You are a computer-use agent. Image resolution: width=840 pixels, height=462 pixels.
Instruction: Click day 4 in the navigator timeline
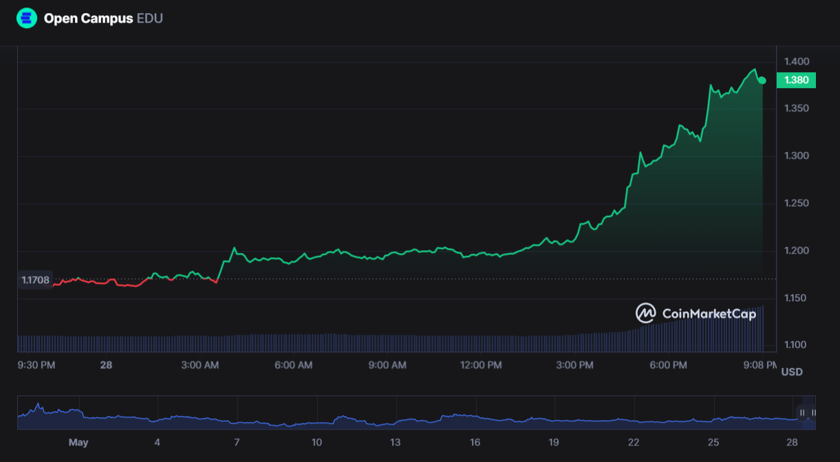coord(157,442)
